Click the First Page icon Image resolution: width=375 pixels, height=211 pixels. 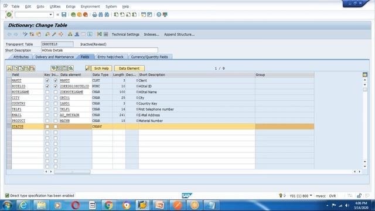116,15
